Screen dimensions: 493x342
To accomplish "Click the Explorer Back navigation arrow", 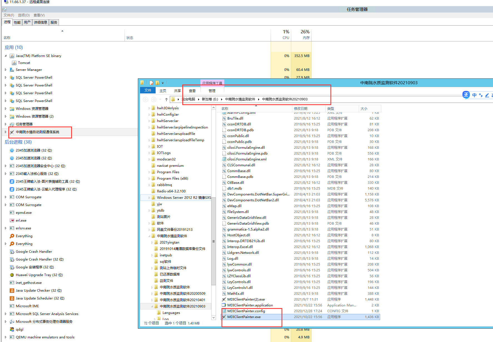I will (x=145, y=99).
